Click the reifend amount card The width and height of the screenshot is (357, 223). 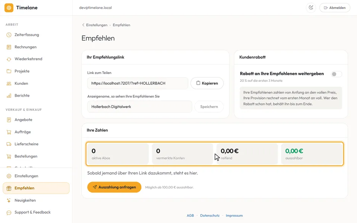click(247, 154)
